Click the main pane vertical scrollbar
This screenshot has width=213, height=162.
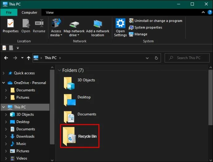pos(211,97)
